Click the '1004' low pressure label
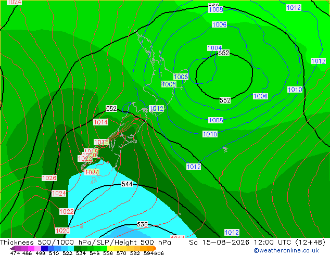The width and height of the screenshot is (330, 255). (214, 48)
